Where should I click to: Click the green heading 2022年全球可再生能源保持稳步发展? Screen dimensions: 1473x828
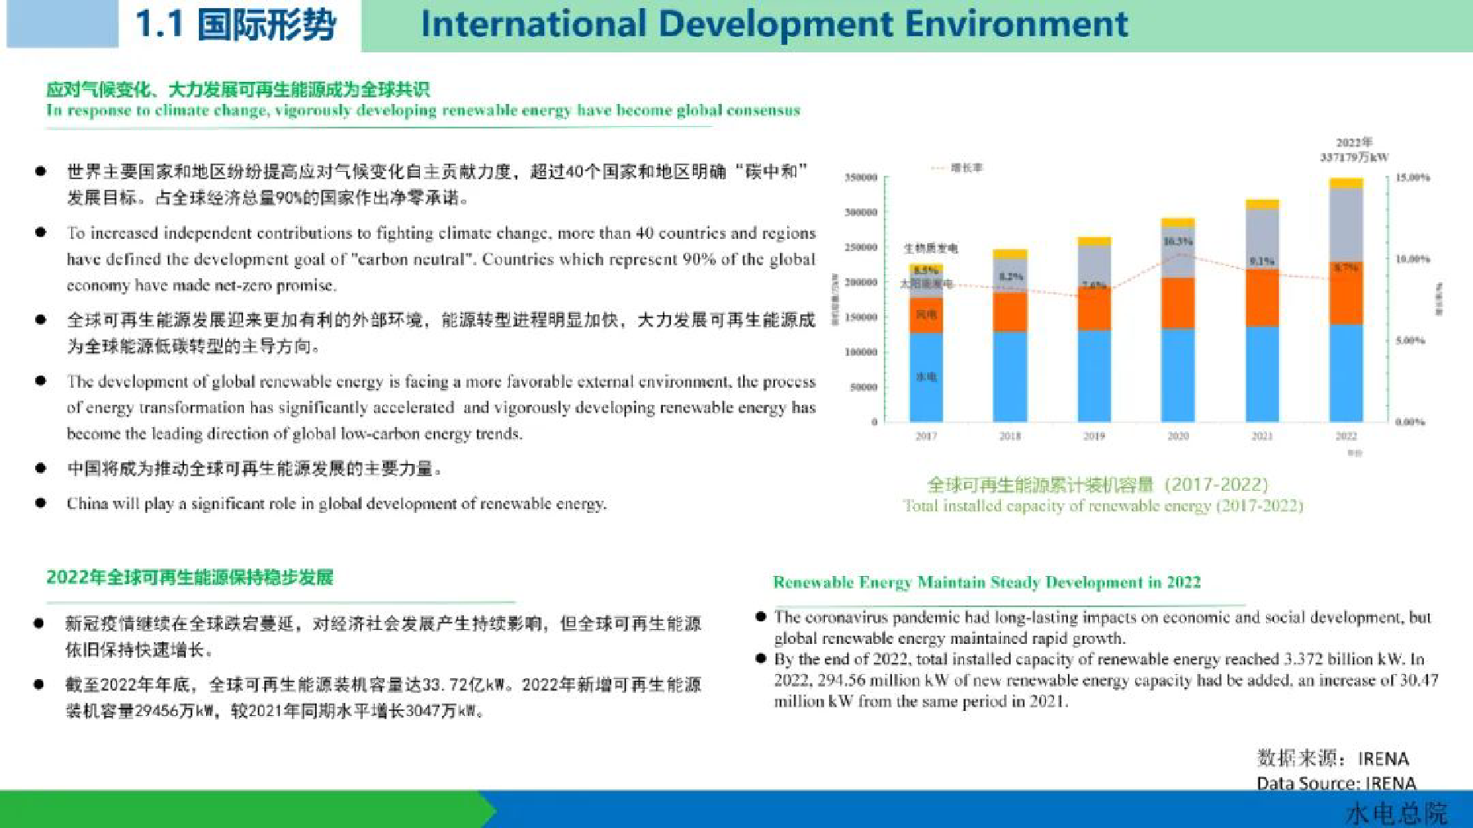coord(190,578)
